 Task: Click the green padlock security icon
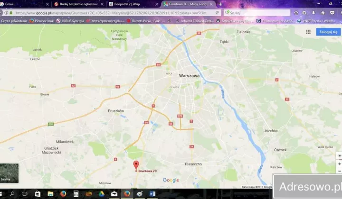tap(11, 13)
